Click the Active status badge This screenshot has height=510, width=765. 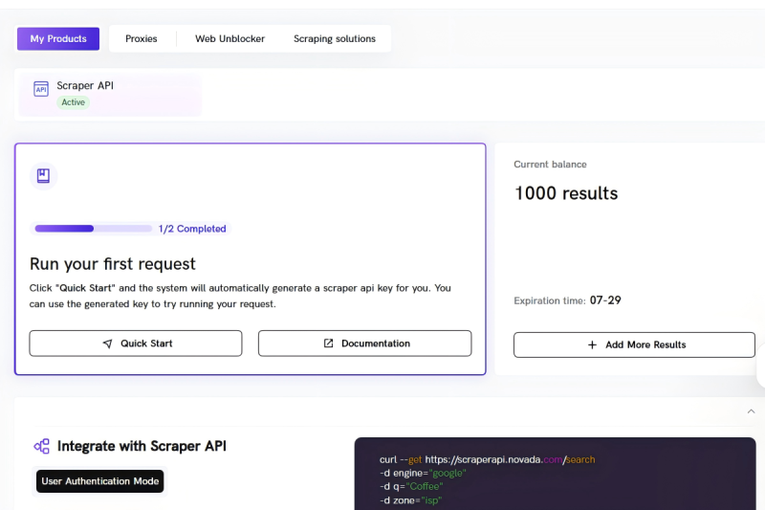[x=74, y=102]
